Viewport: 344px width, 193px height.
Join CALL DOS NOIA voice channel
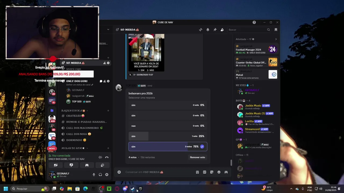(x=85, y=134)
